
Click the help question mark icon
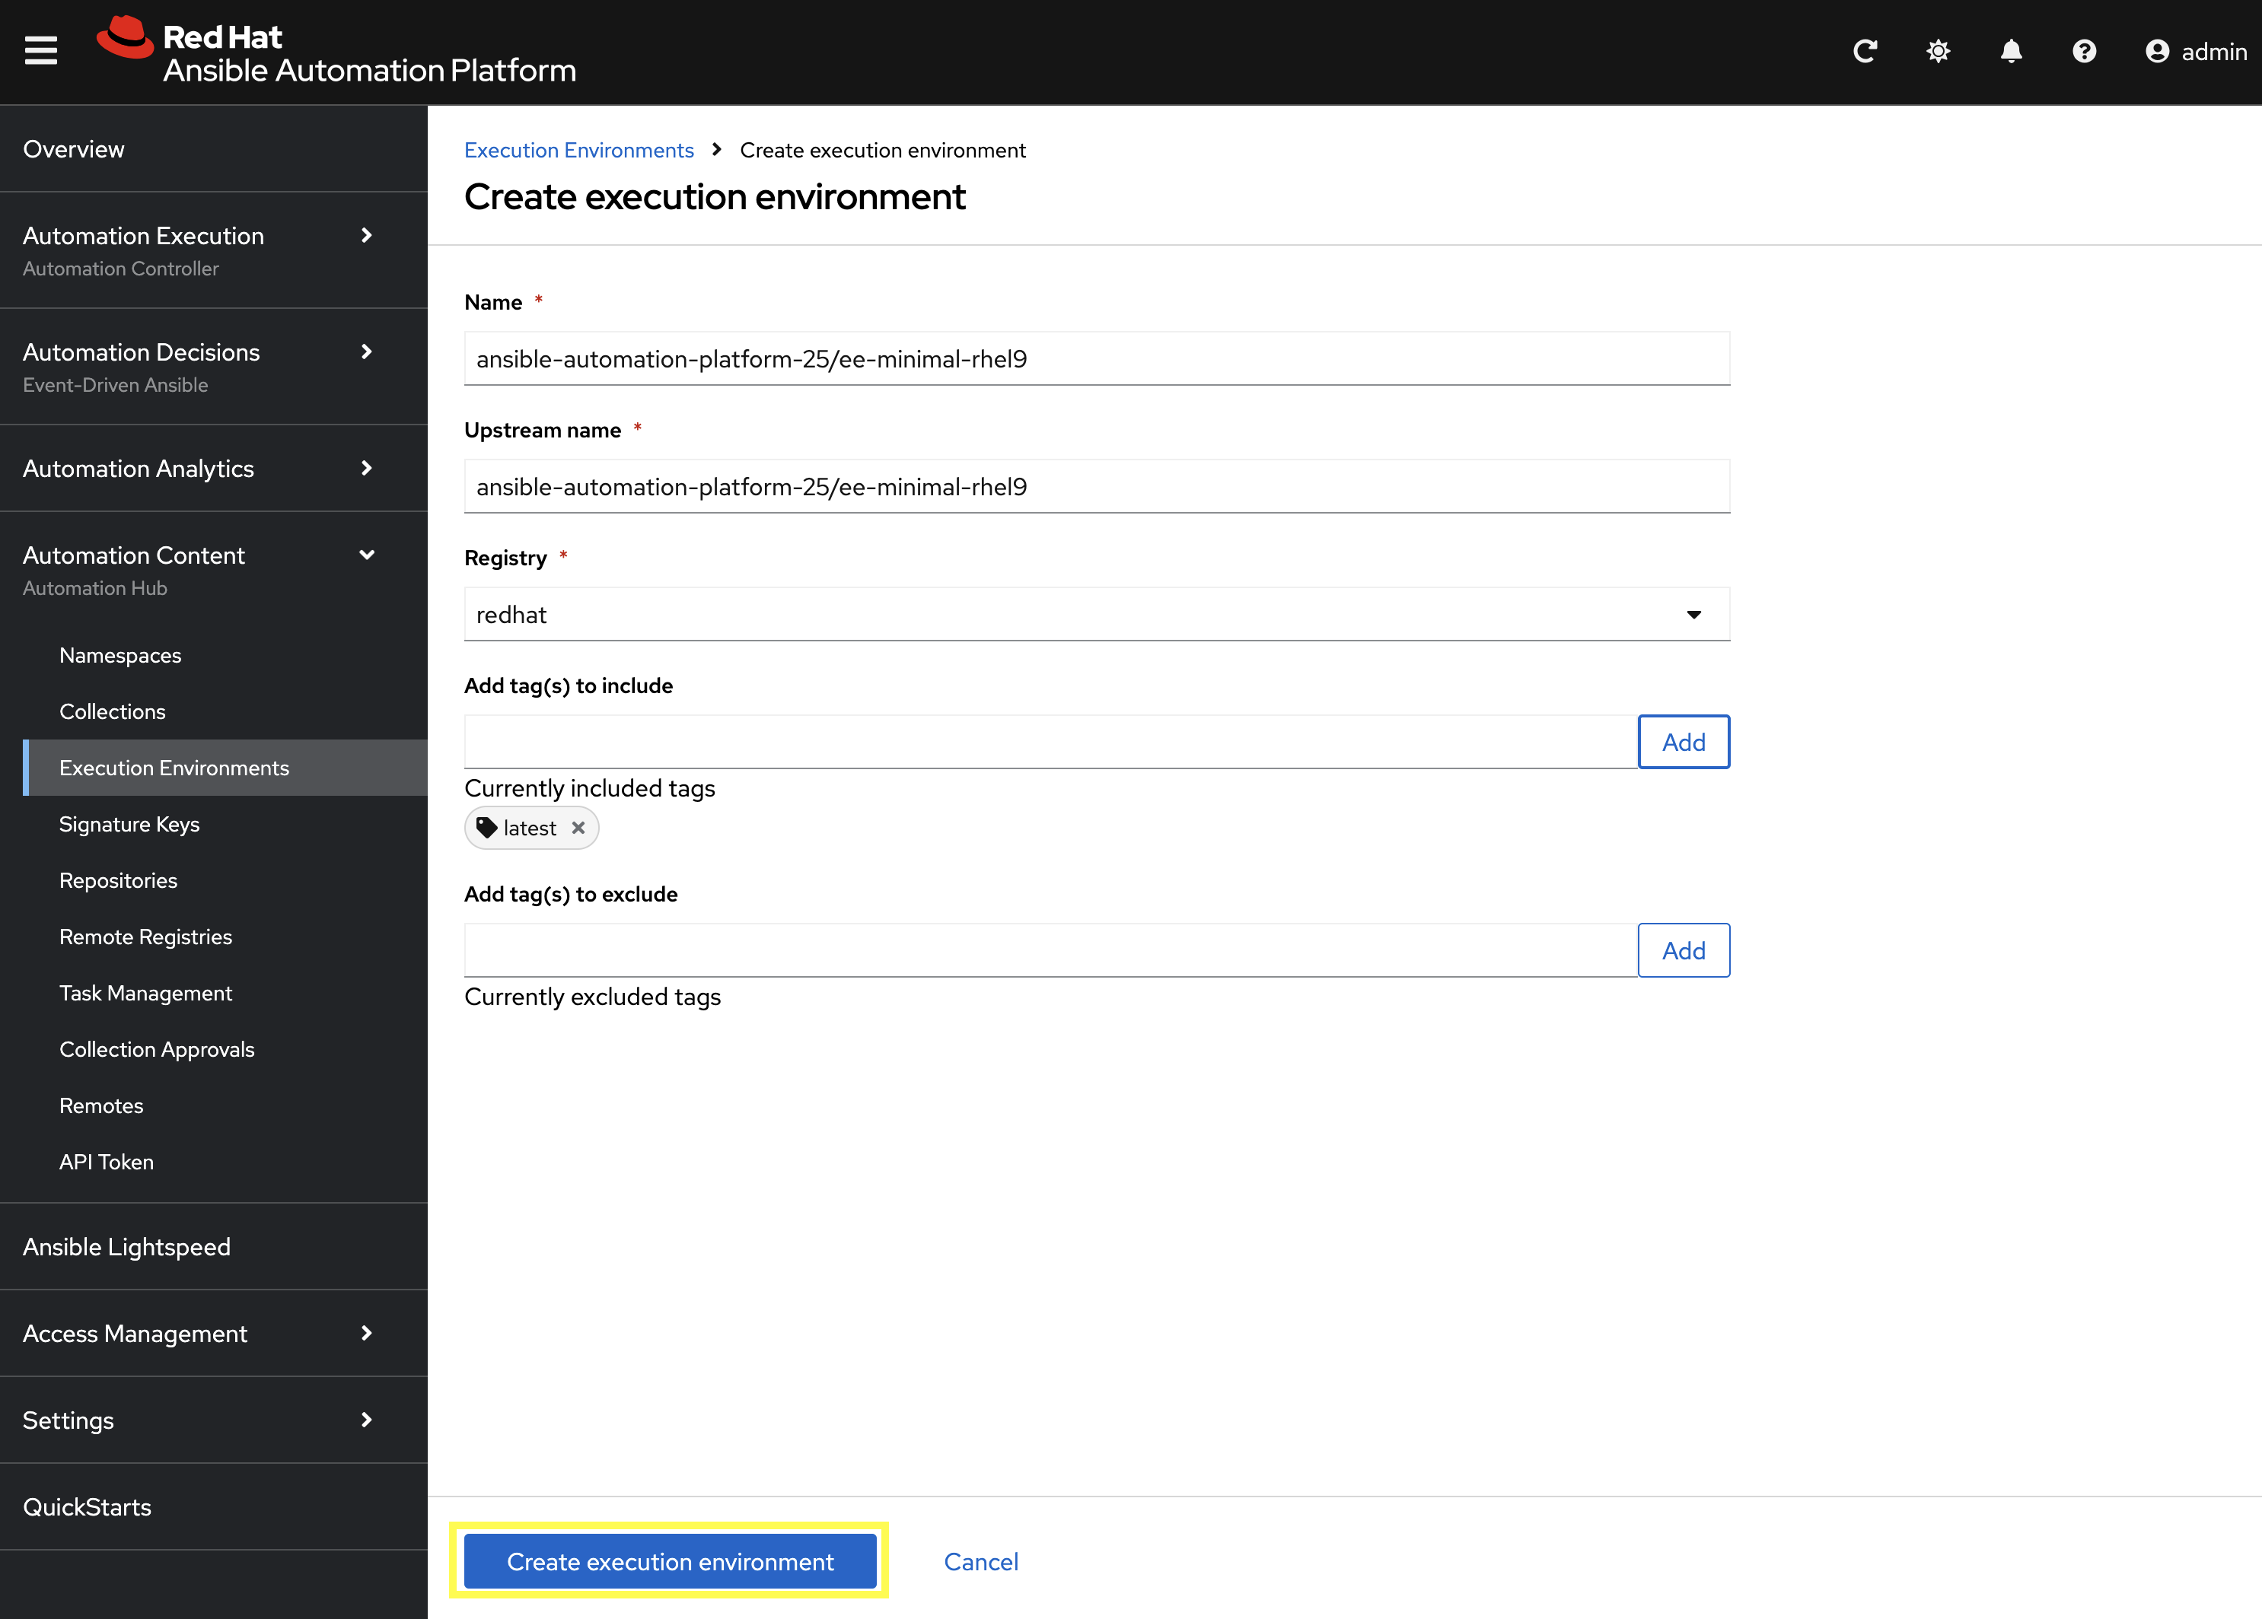pyautogui.click(x=2083, y=51)
